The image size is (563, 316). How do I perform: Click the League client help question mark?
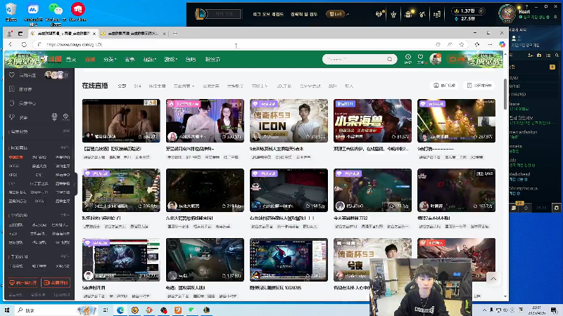pyautogui.click(x=527, y=6)
